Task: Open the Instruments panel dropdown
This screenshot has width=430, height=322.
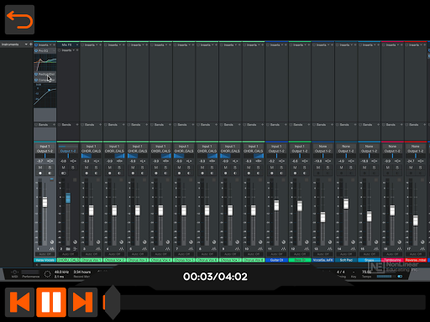Action: pyautogui.click(x=26, y=44)
